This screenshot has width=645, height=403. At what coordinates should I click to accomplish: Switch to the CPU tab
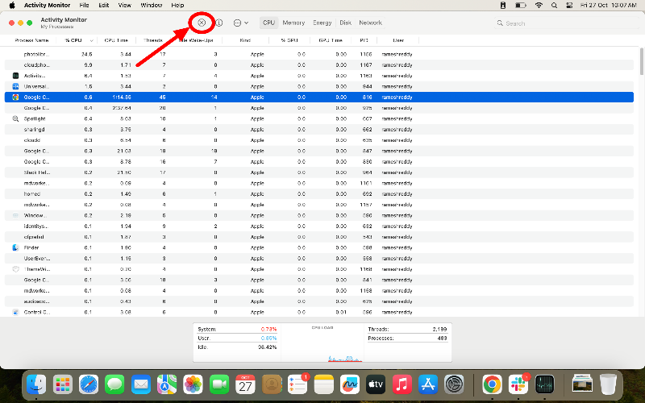tap(268, 23)
